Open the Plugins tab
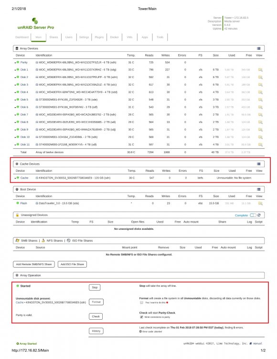277x359 pixels. (99, 37)
